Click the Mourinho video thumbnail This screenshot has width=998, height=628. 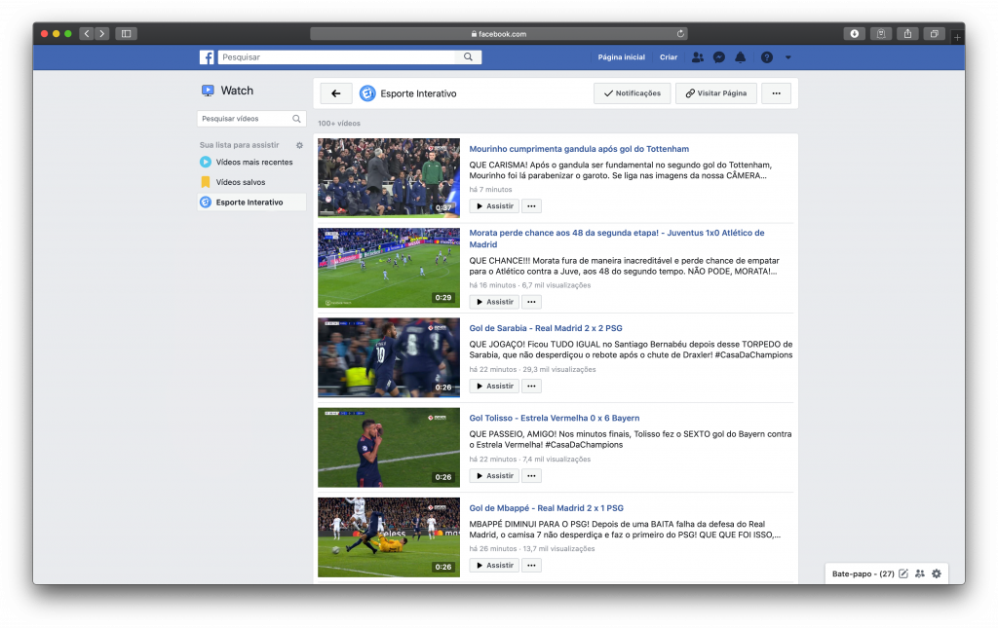pos(389,178)
